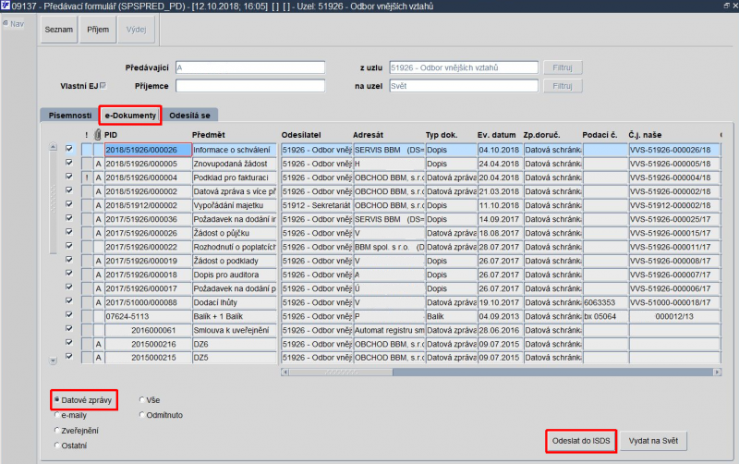
Task: Toggle checkbox for row 2016000061
Action: (x=69, y=329)
